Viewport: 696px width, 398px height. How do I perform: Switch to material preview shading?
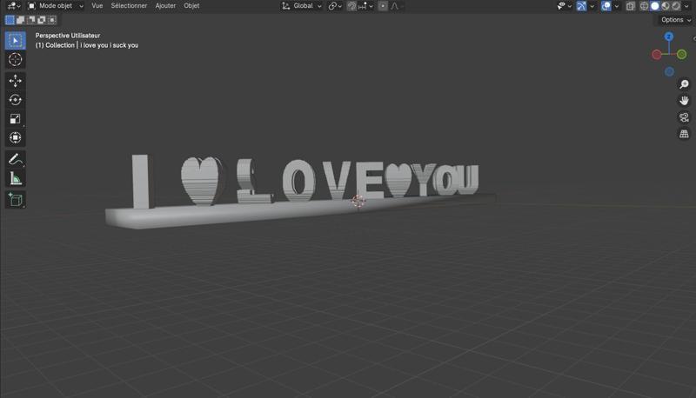(666, 6)
